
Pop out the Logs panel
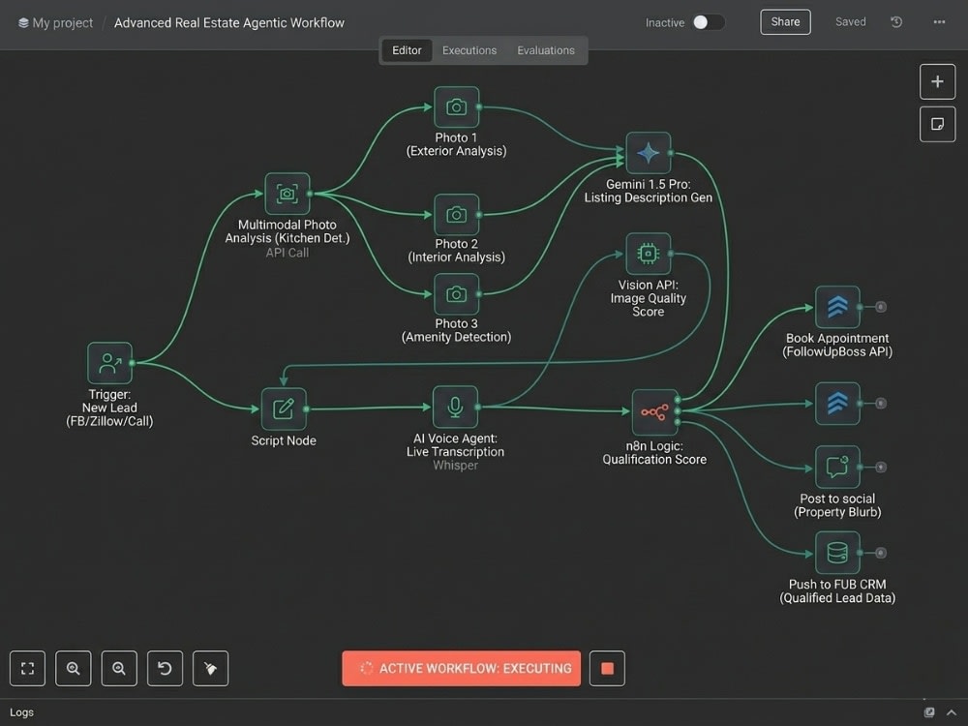929,712
